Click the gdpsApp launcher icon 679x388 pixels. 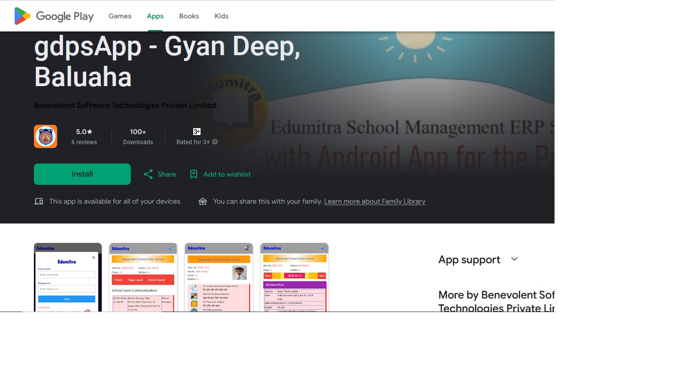[x=45, y=136]
